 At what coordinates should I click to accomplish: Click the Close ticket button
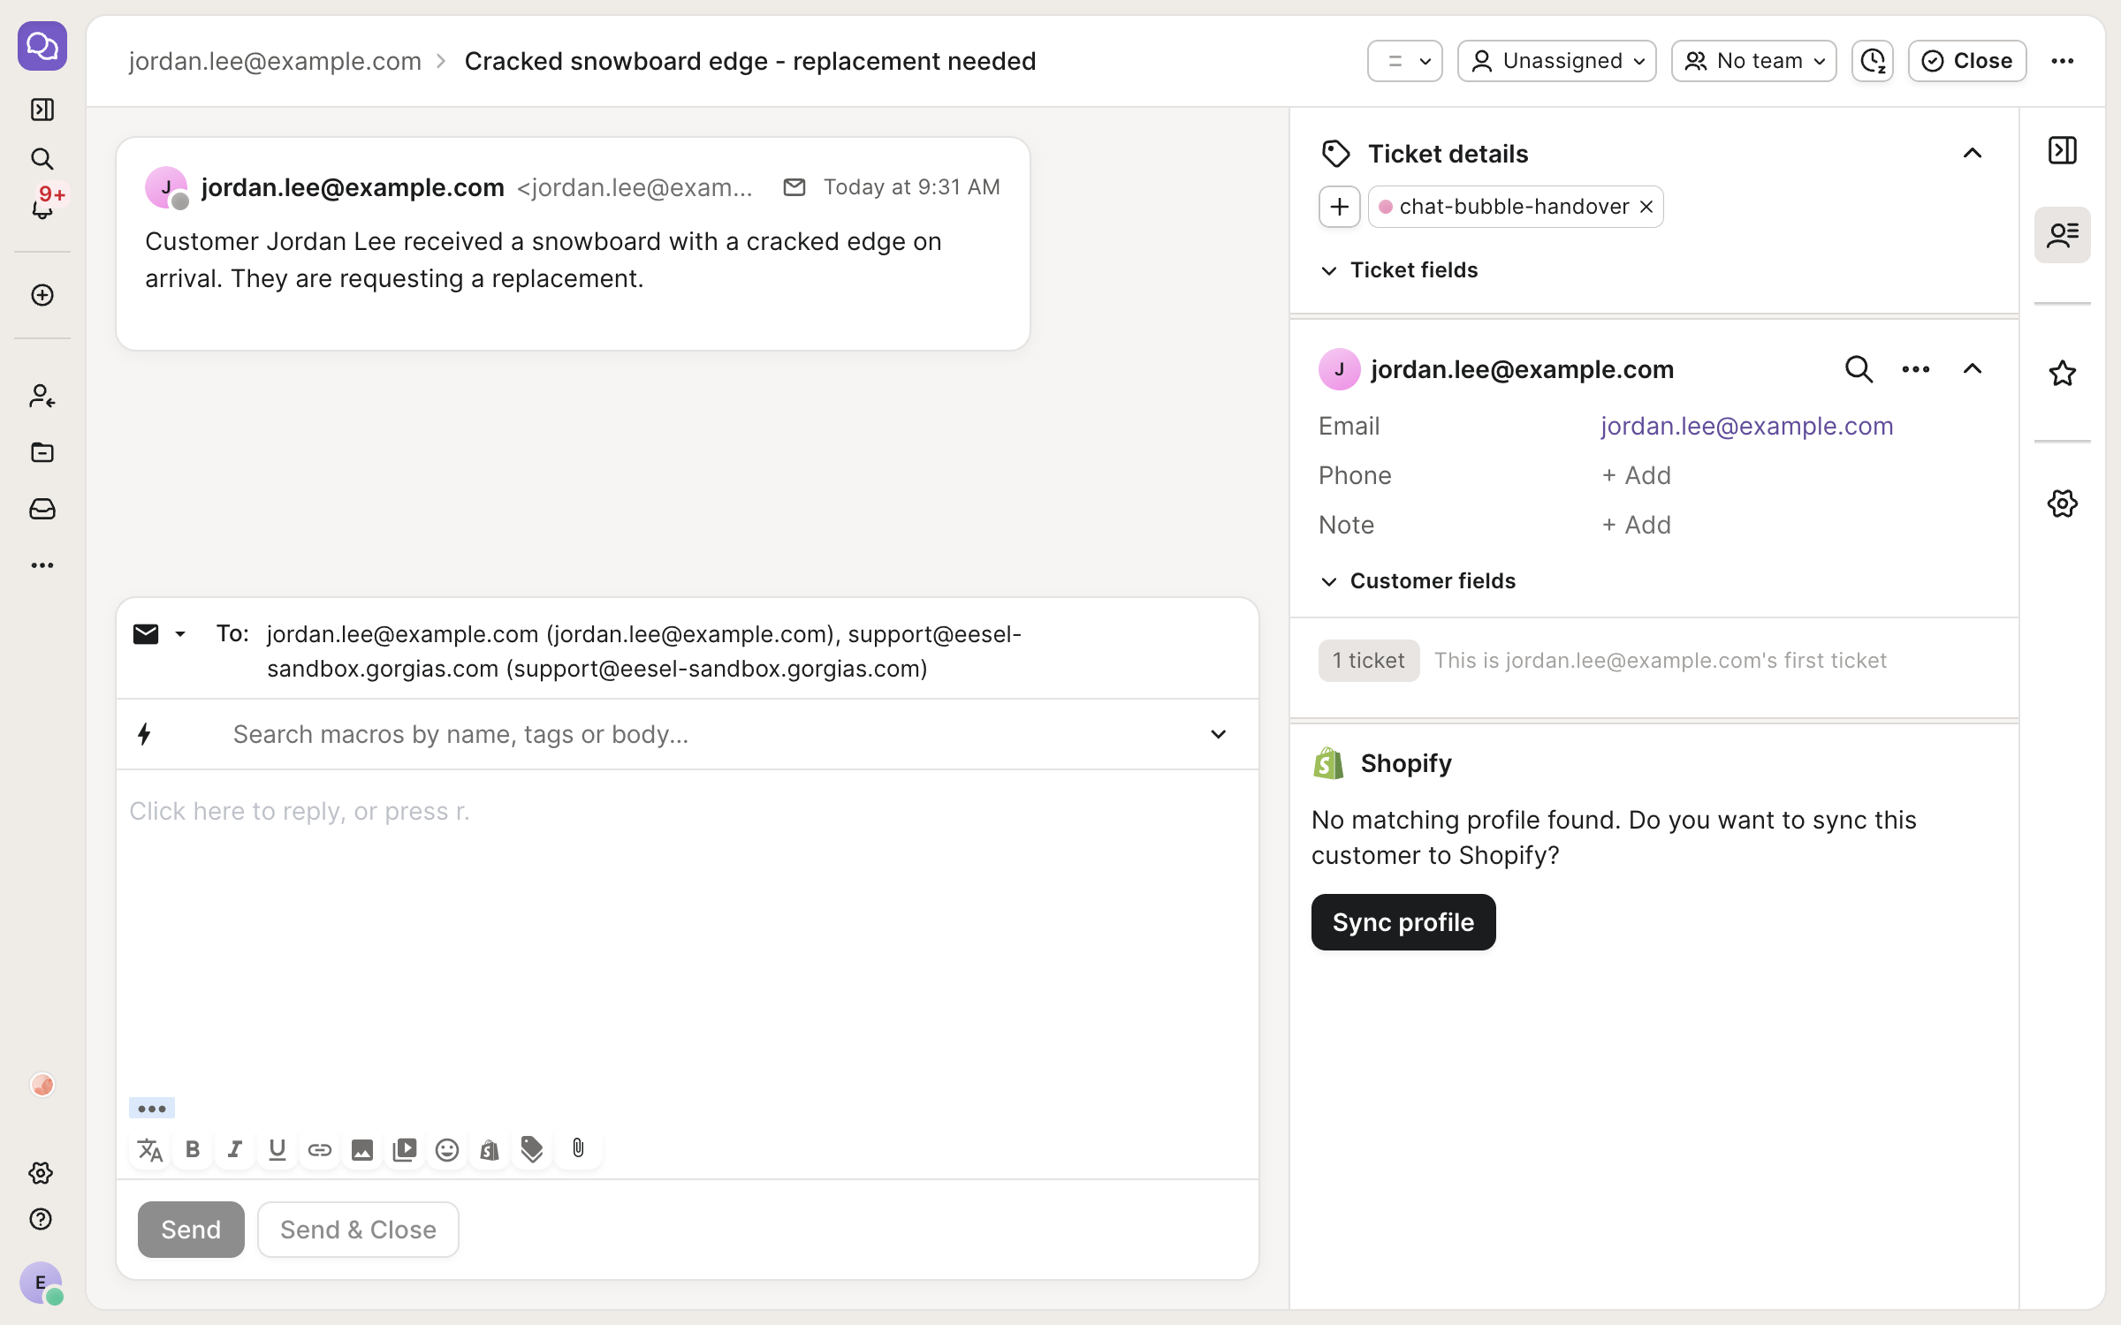click(1967, 61)
